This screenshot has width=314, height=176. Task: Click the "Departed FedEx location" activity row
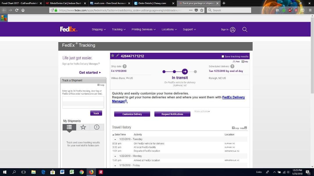tap(180, 151)
